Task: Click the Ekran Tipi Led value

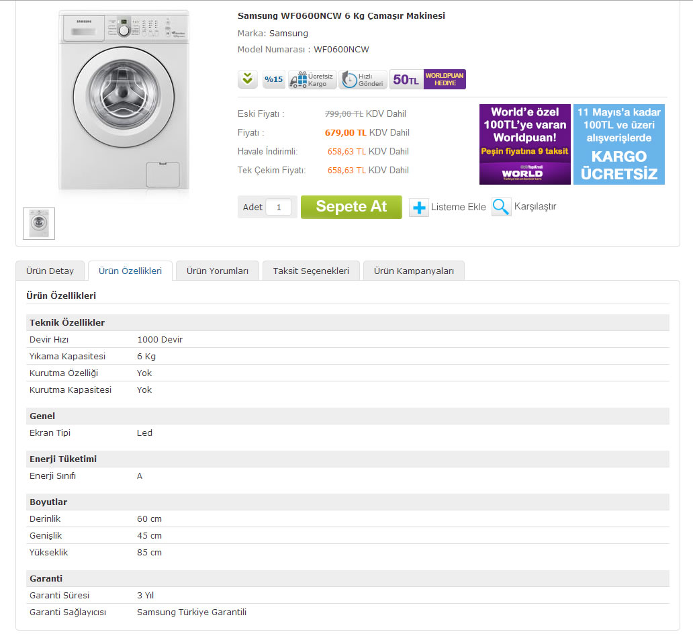Action: coord(144,433)
